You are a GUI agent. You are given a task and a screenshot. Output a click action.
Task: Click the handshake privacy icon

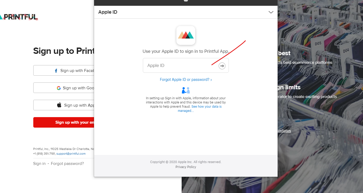[186, 90]
